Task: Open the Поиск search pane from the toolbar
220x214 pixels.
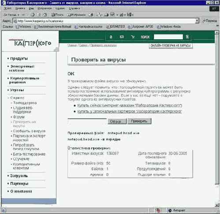Action: click(57, 15)
